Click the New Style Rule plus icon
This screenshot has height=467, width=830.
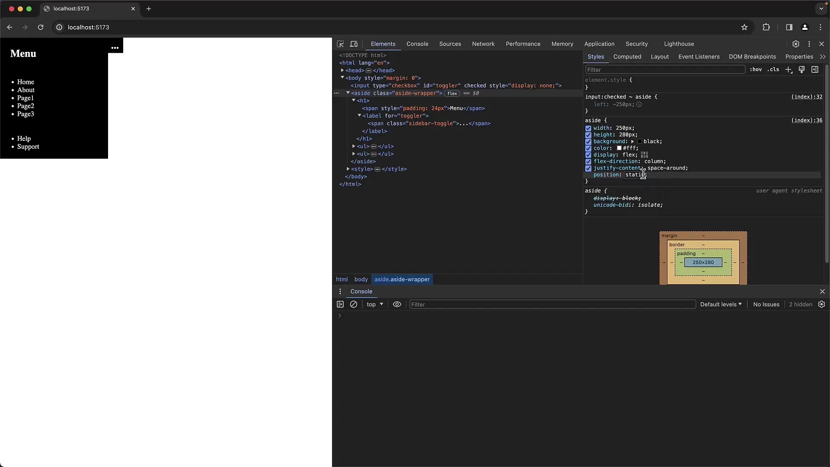(788, 70)
